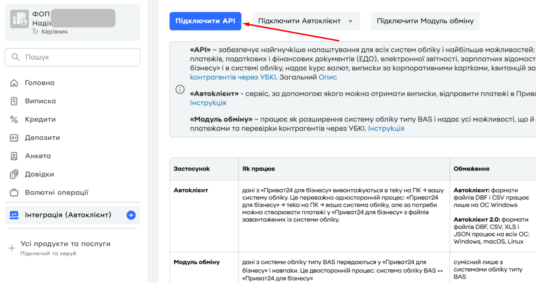Click the Валютні операції briefcase icon

click(14, 193)
